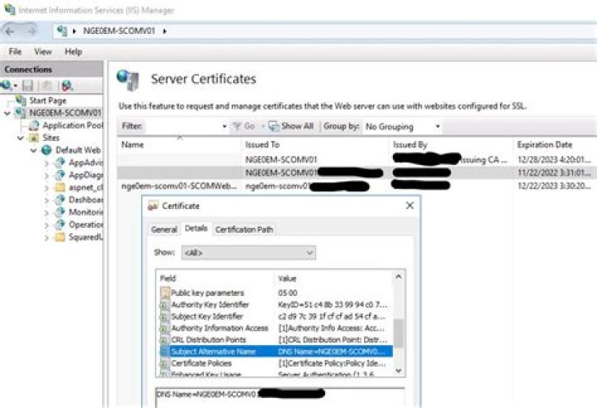Switch to the General tab
This screenshot has height=408, width=597.
[x=164, y=230]
